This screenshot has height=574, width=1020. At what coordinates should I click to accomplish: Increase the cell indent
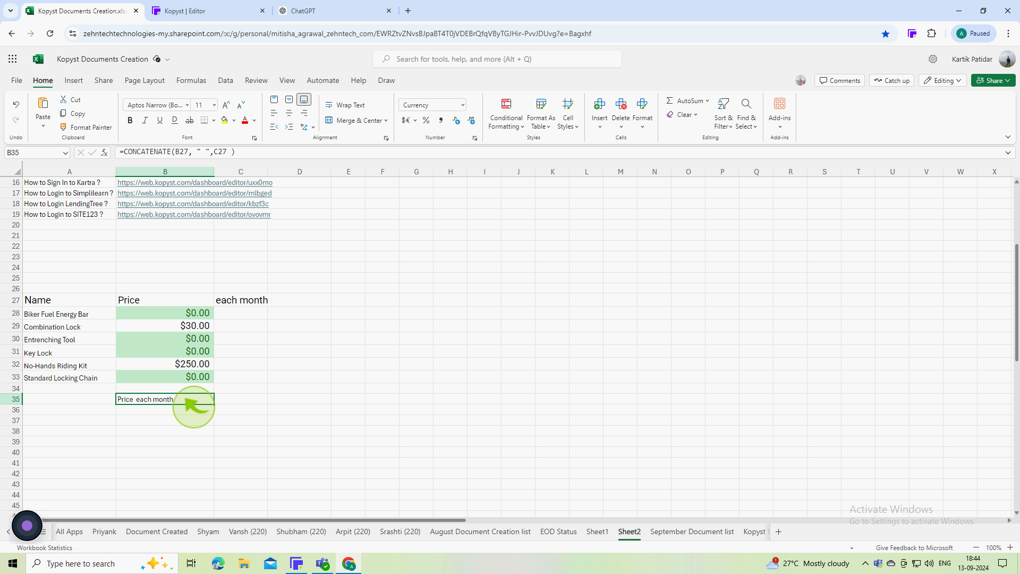pyautogui.click(x=289, y=127)
